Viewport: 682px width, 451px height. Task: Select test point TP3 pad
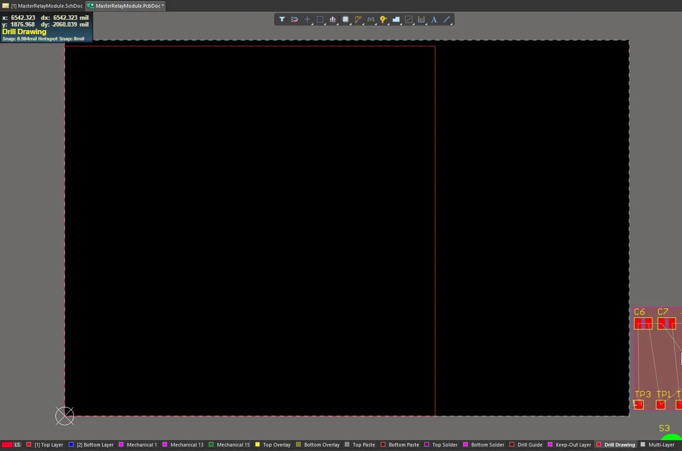[639, 405]
